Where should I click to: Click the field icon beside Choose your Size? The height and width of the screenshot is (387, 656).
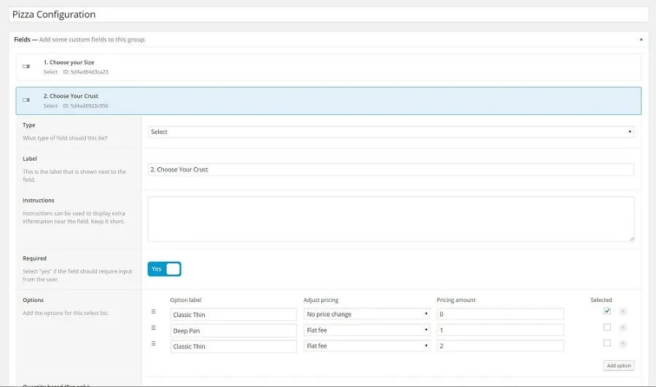(x=26, y=66)
